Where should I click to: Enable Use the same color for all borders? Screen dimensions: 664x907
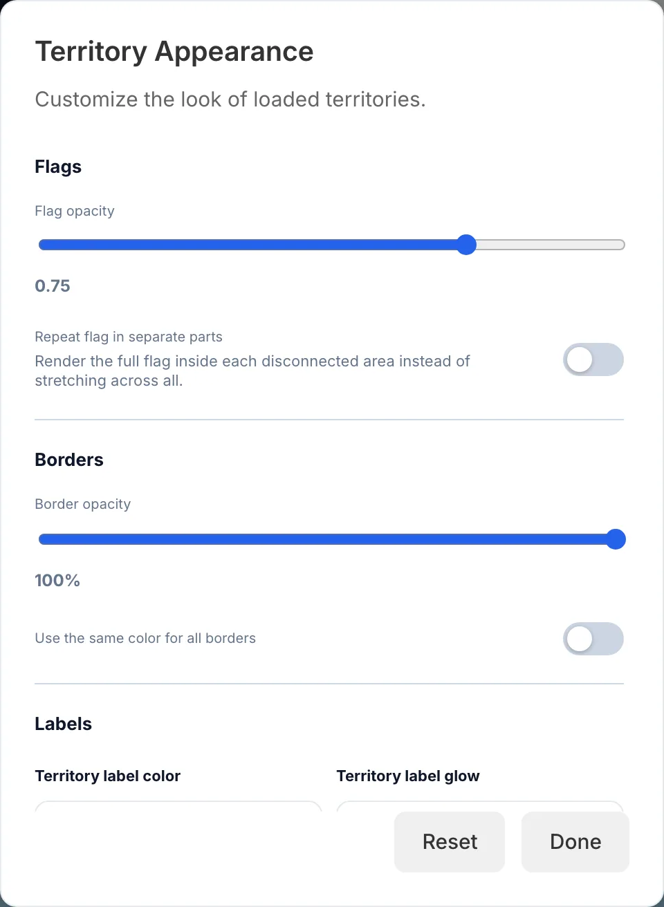[x=593, y=639]
